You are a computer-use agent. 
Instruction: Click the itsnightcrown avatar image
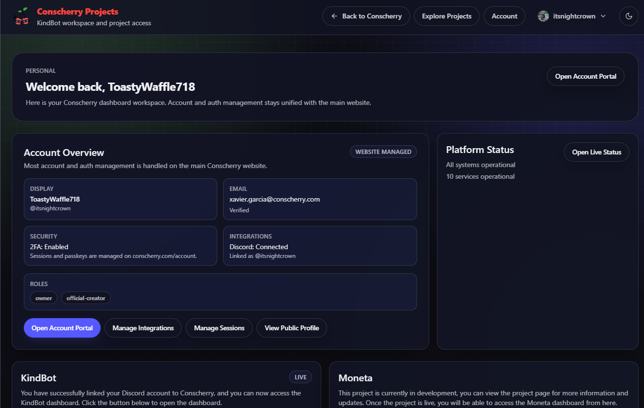pos(543,16)
